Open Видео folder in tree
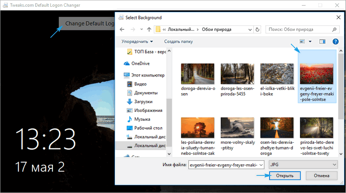 [137, 84]
